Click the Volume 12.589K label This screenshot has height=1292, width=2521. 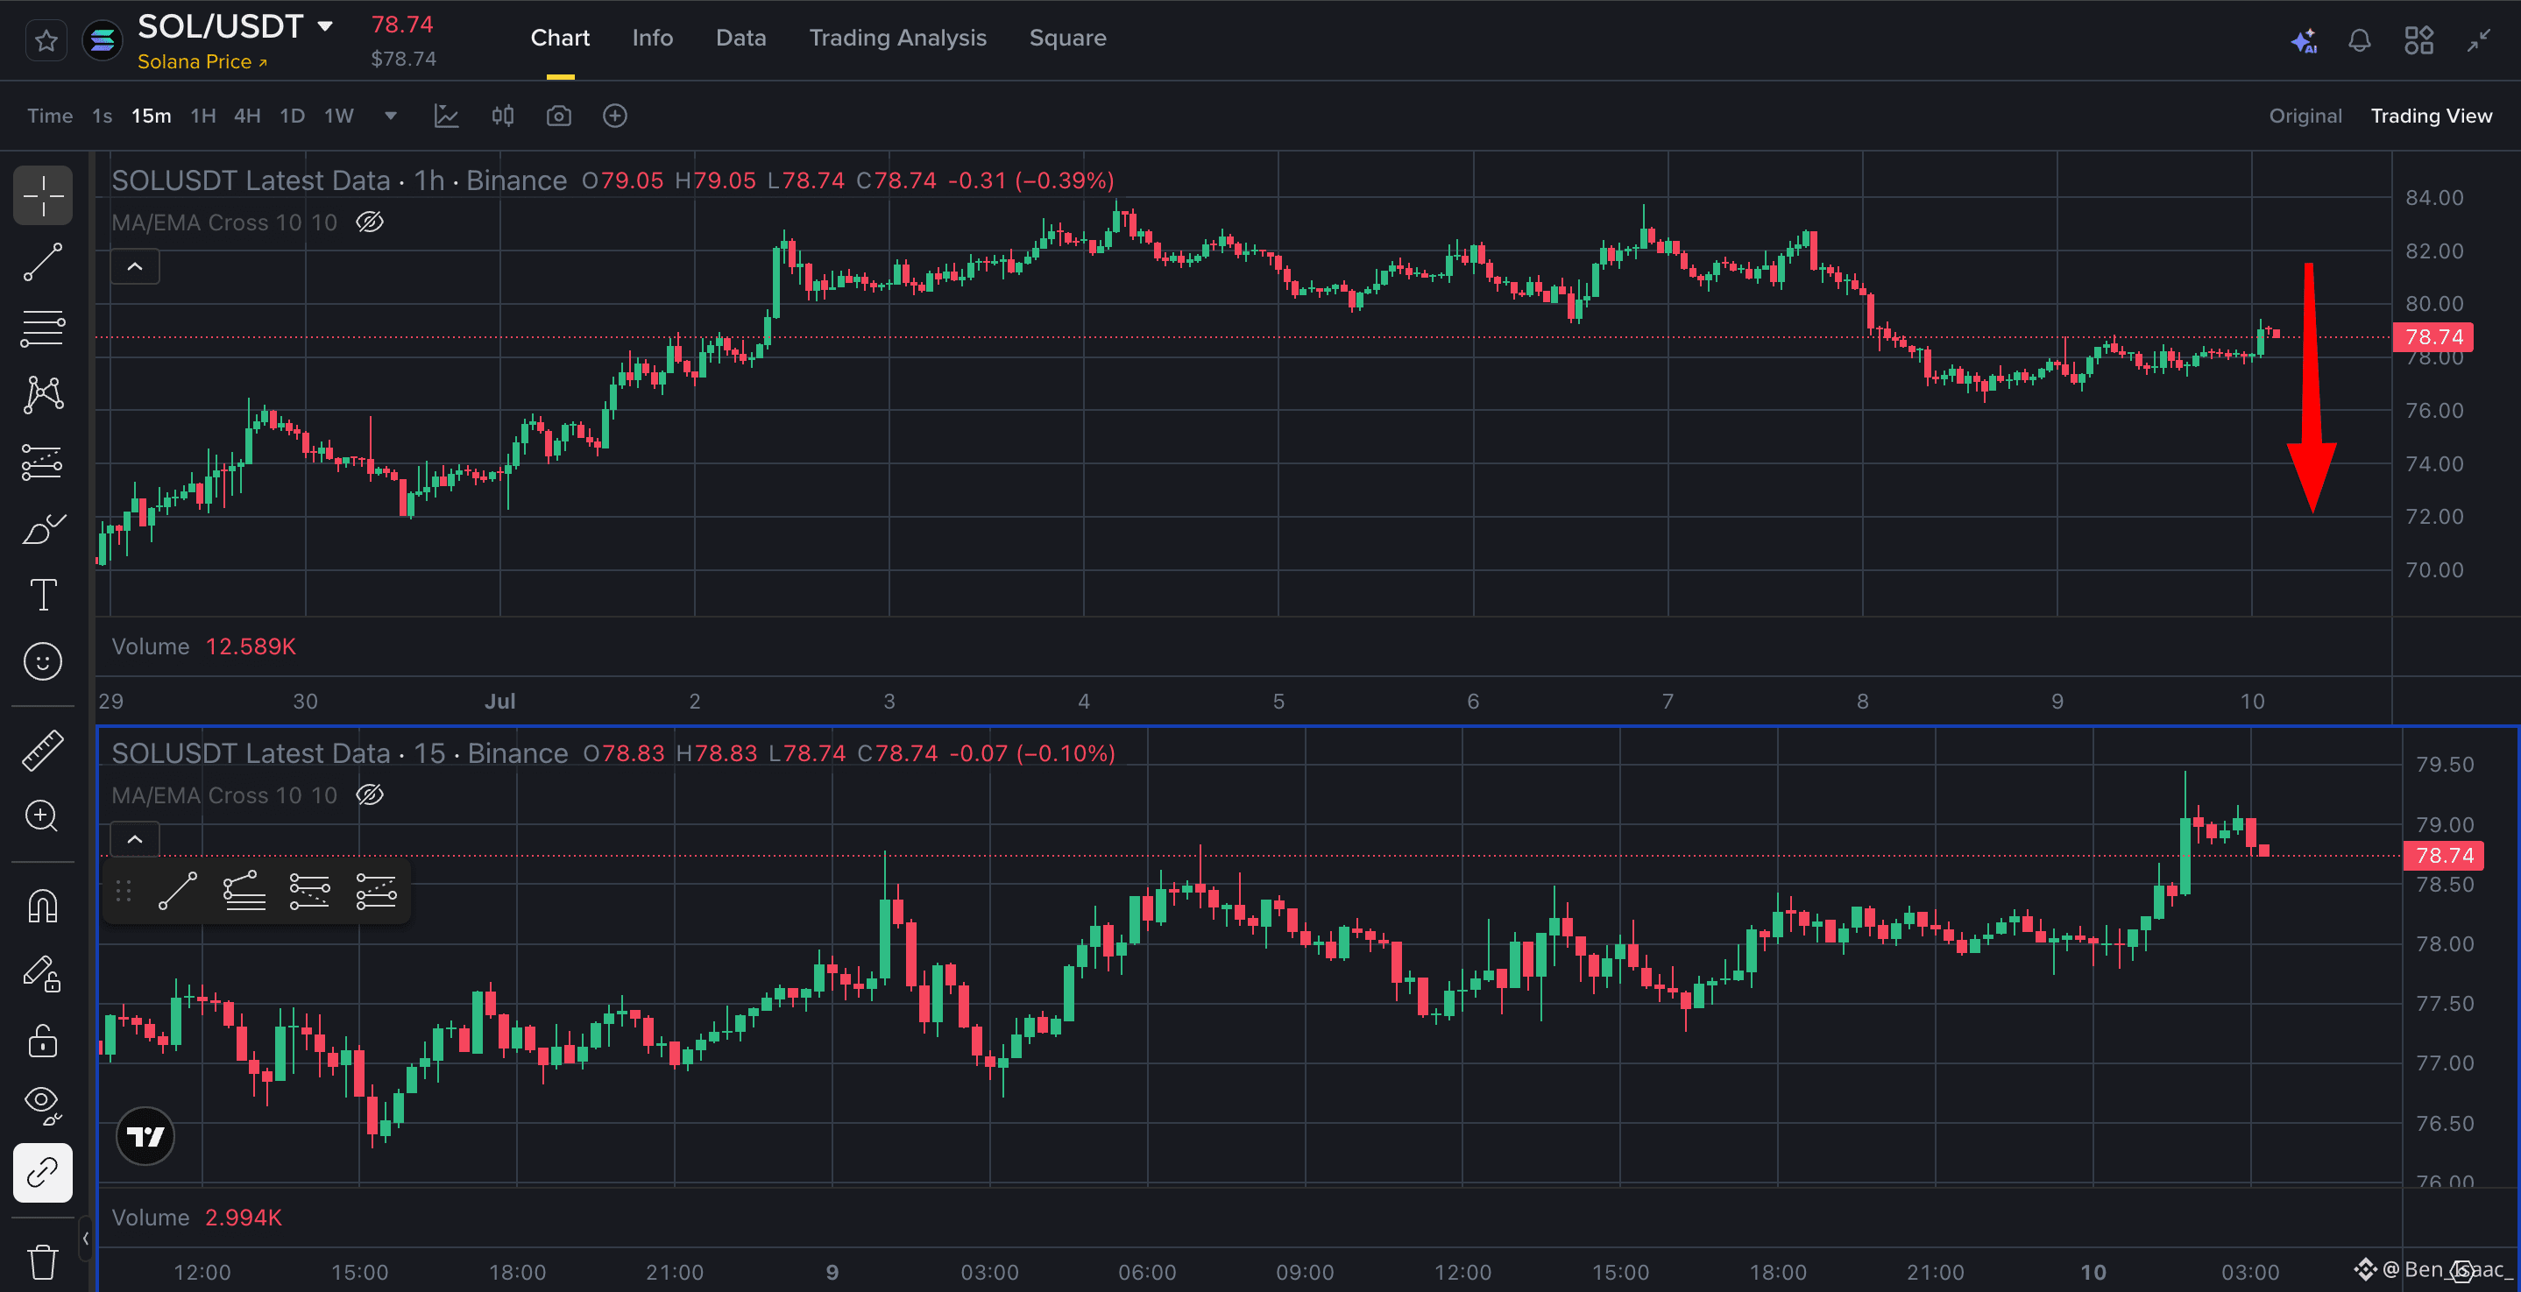click(x=203, y=646)
